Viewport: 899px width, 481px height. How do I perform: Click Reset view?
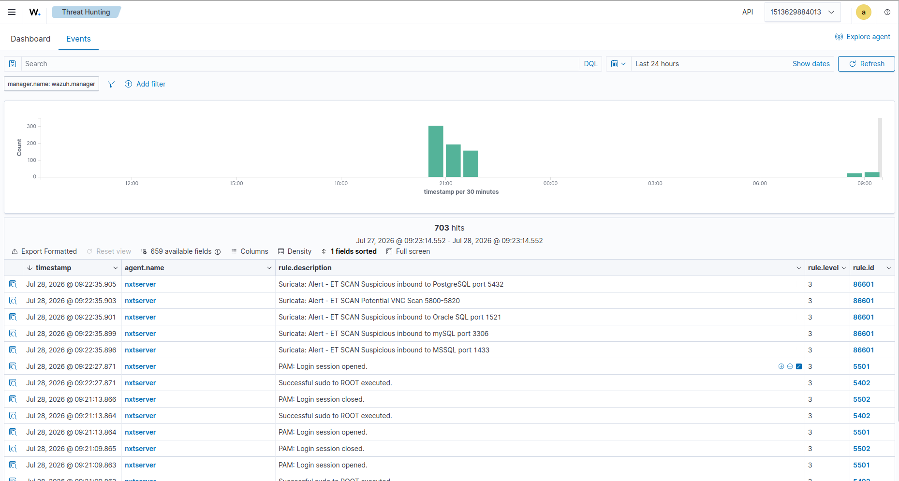(x=109, y=251)
